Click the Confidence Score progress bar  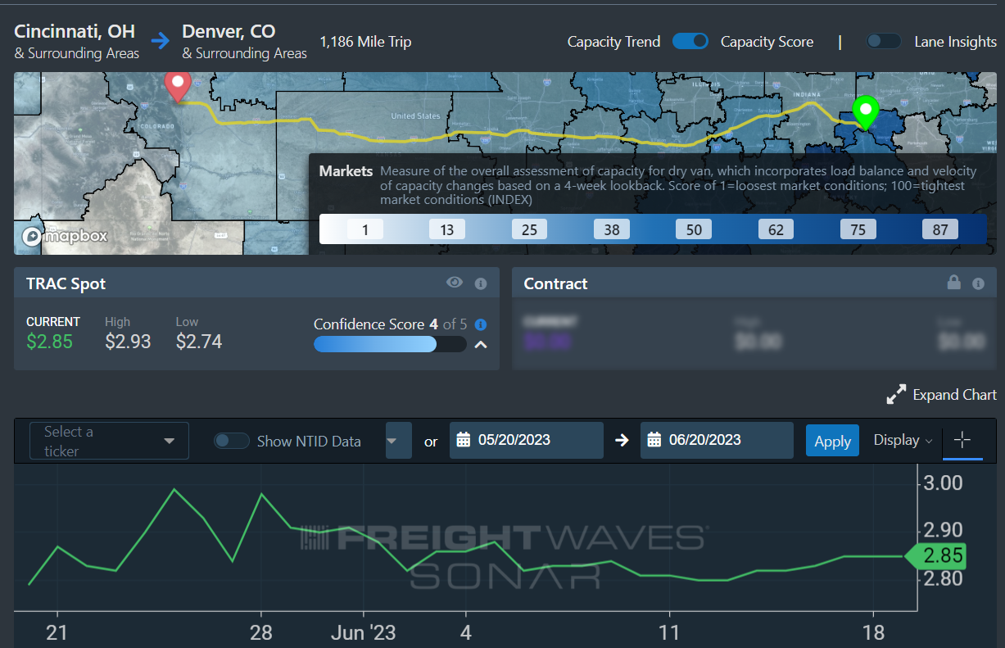point(390,344)
